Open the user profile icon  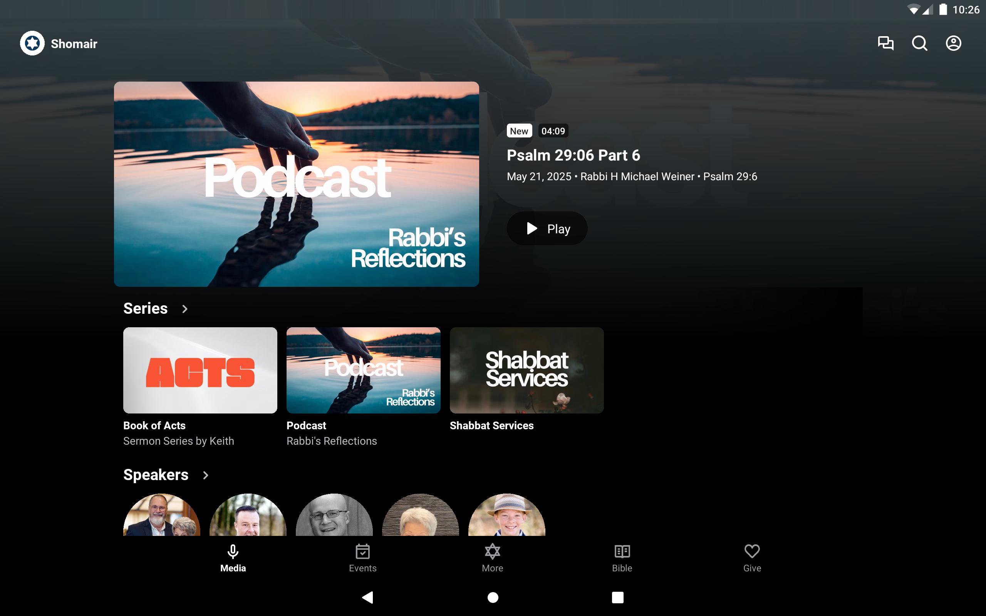coord(953,43)
